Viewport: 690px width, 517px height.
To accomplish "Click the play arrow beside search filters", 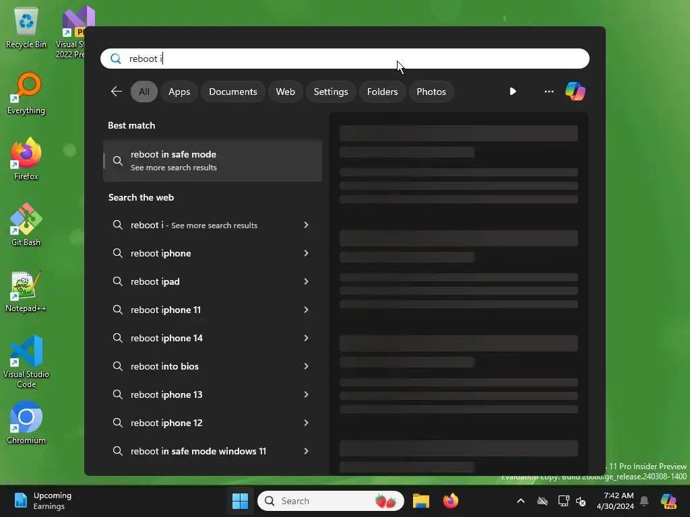I will click(513, 92).
